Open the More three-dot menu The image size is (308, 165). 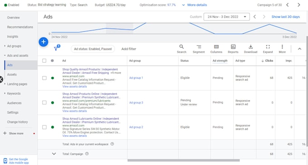(x=282, y=49)
